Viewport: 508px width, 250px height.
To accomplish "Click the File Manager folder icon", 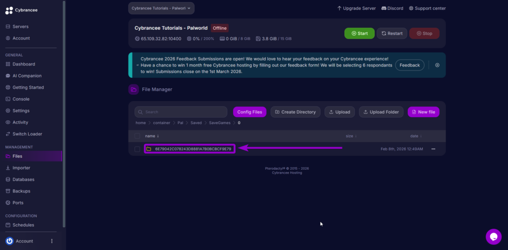I will [x=133, y=89].
